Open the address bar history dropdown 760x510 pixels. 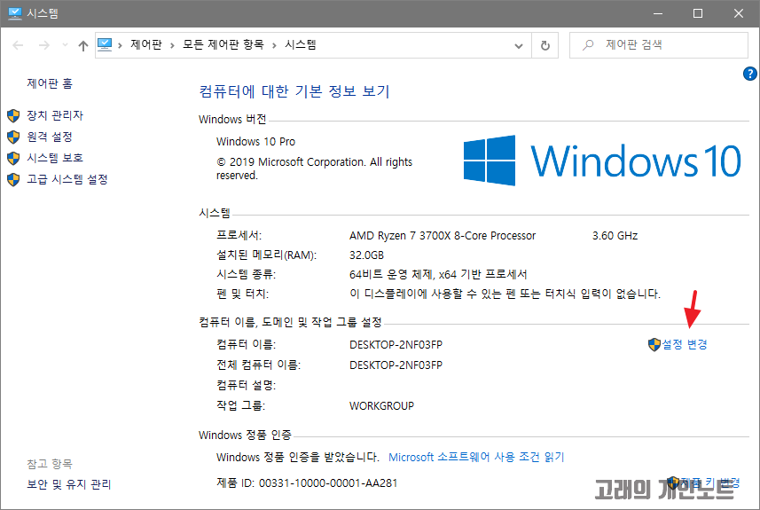[x=519, y=45]
